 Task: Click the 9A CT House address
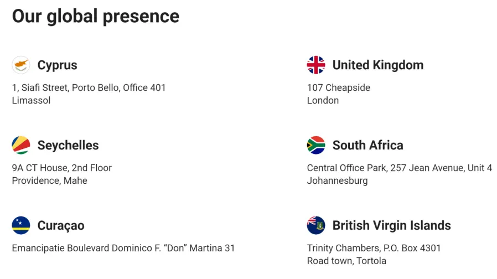tap(62, 168)
